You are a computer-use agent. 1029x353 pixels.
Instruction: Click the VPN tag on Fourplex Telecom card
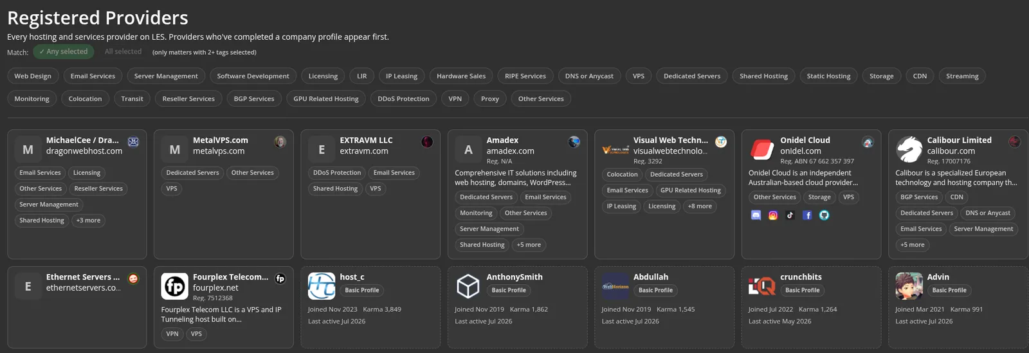(x=172, y=334)
